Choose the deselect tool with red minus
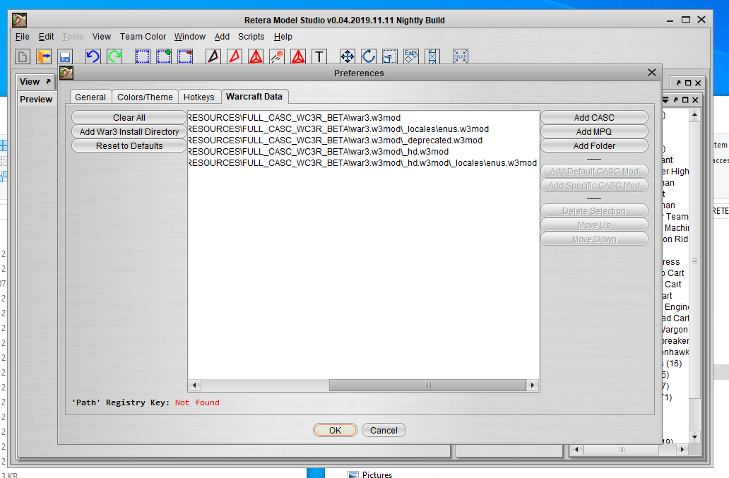The image size is (729, 478). 185,56
